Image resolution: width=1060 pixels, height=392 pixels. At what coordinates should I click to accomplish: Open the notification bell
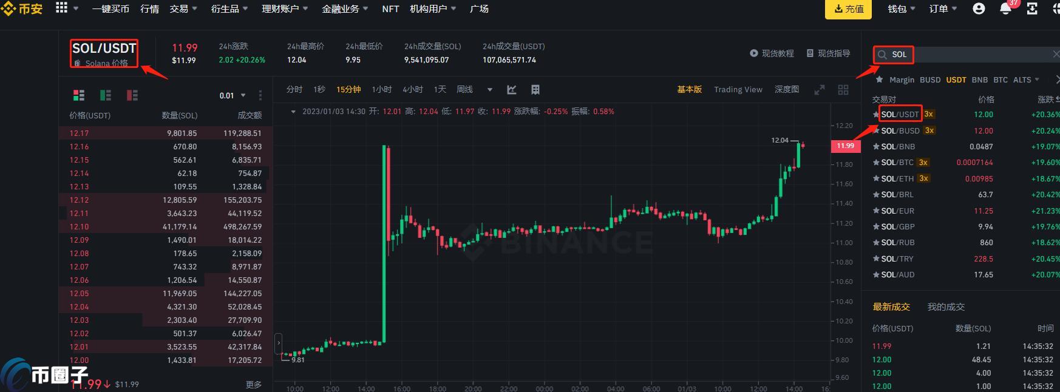coord(1005,9)
